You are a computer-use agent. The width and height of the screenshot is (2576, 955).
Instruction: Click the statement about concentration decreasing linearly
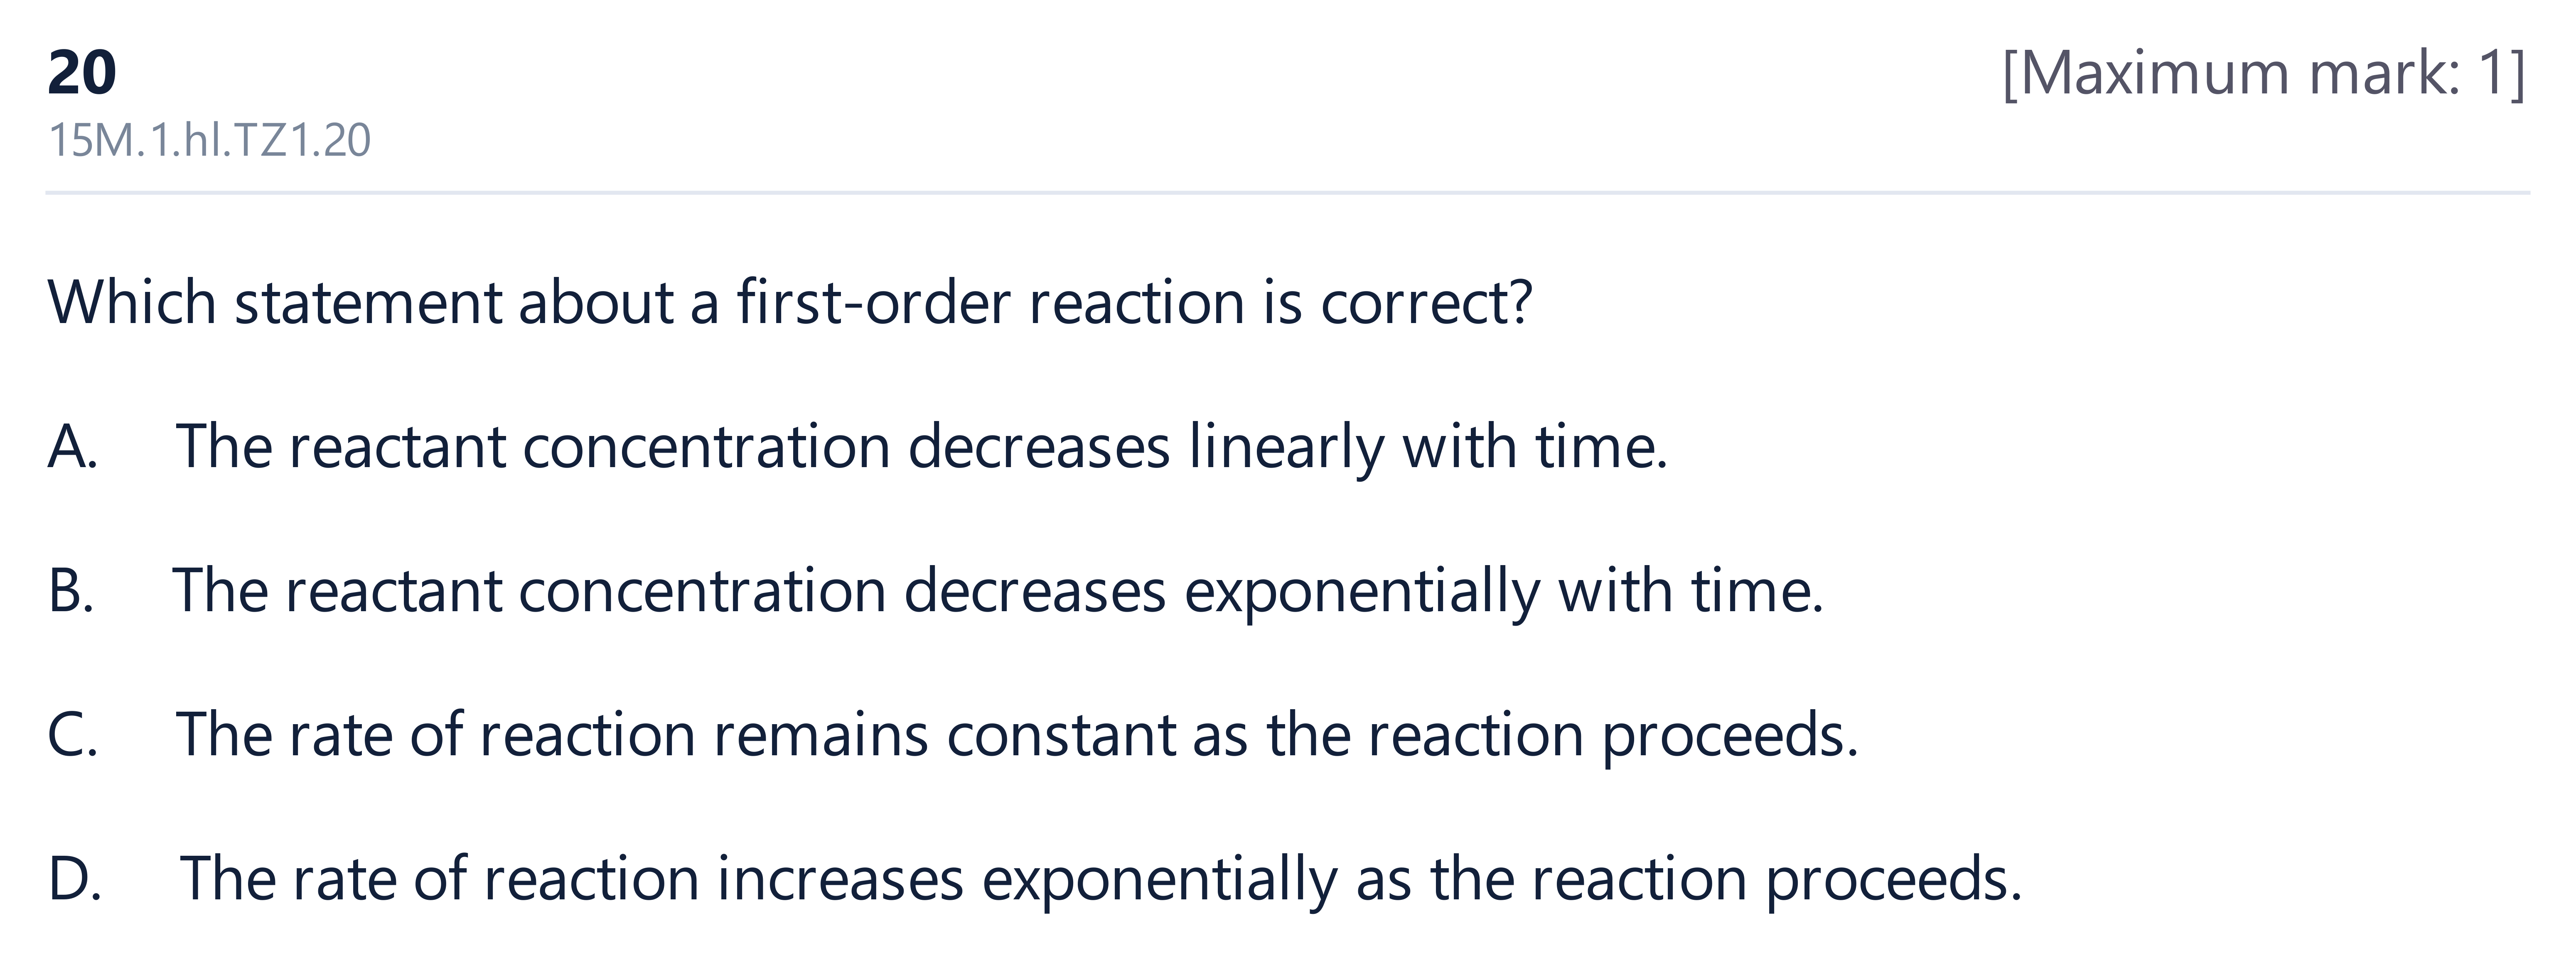[922, 446]
